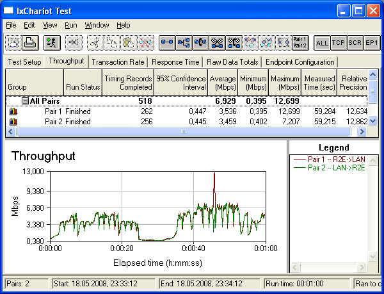Click the Measured Time (sec) column header
Image resolution: width=384 pixels, height=294 pixels.
[319, 83]
